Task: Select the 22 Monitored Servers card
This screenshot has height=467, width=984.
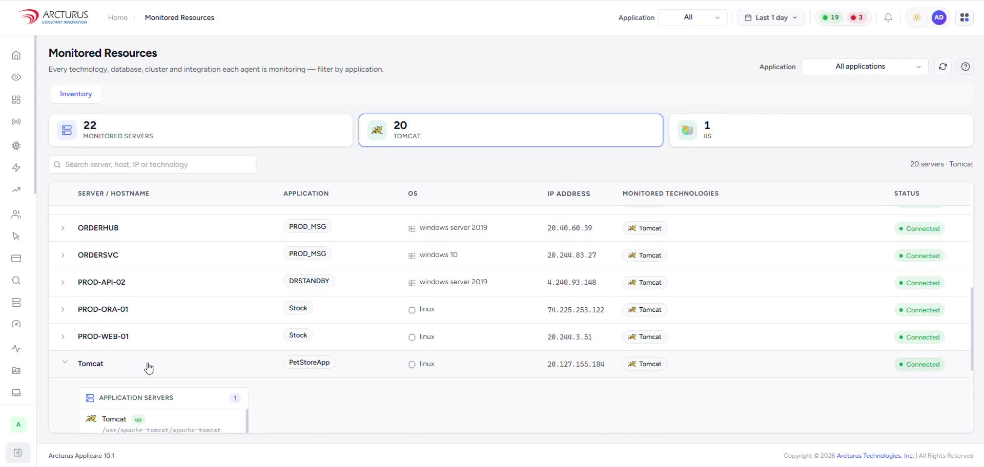Action: pyautogui.click(x=201, y=130)
